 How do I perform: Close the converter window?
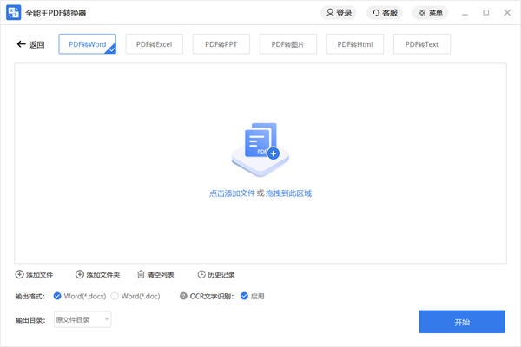[x=507, y=13]
